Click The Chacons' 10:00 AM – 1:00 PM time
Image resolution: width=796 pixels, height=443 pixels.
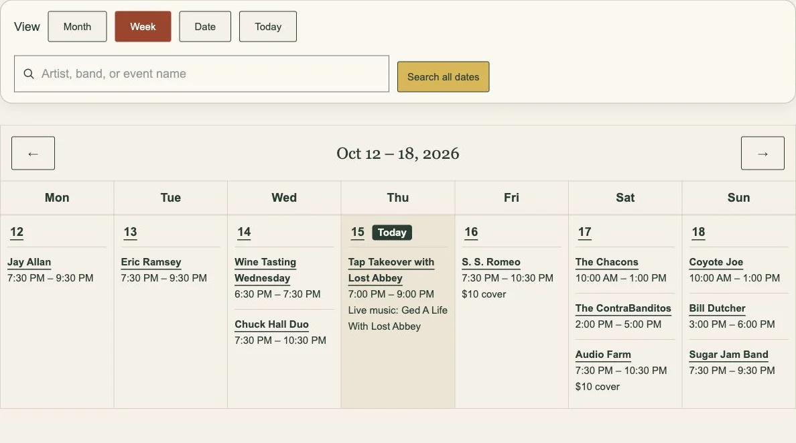pyautogui.click(x=621, y=278)
